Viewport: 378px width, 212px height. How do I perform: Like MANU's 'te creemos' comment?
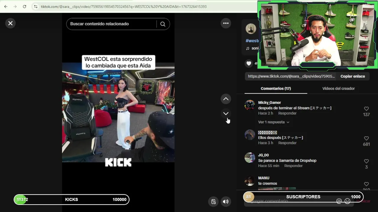[366, 184]
